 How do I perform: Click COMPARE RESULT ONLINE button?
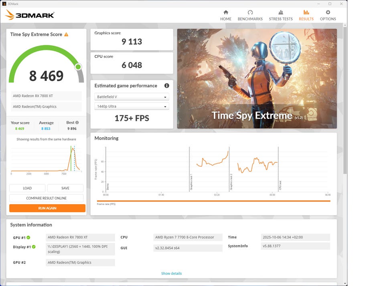(47, 198)
